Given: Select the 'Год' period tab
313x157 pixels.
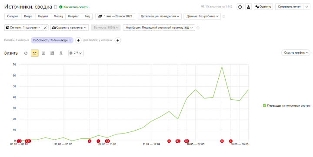Looking at the screenshot, I should pos(87,16).
